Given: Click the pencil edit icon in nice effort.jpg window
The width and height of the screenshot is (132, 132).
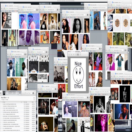Looking at the screenshot, I should 80,55.
